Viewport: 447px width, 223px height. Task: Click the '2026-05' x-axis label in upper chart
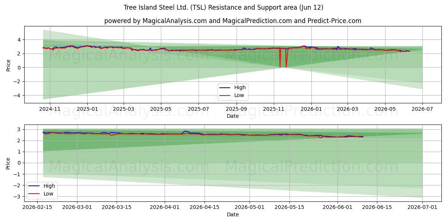click(385, 109)
